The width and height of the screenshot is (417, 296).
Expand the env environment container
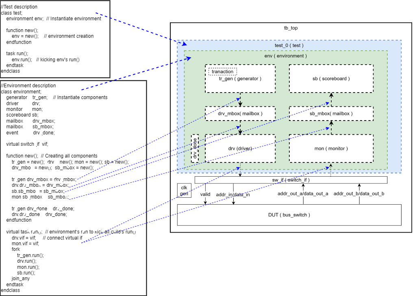[285, 56]
